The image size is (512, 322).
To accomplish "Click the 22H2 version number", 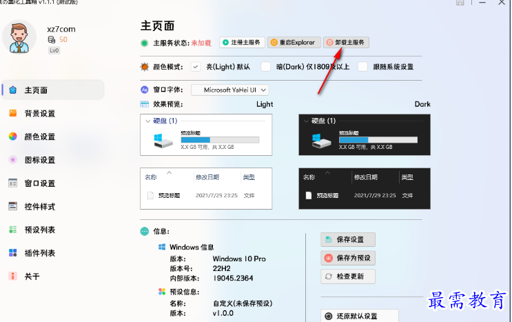I will tap(222, 268).
